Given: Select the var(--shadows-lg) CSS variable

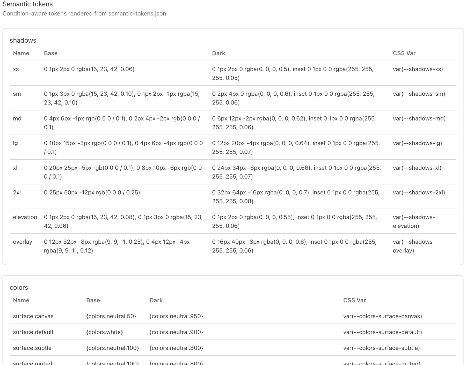Looking at the screenshot, I should pyautogui.click(x=417, y=143).
